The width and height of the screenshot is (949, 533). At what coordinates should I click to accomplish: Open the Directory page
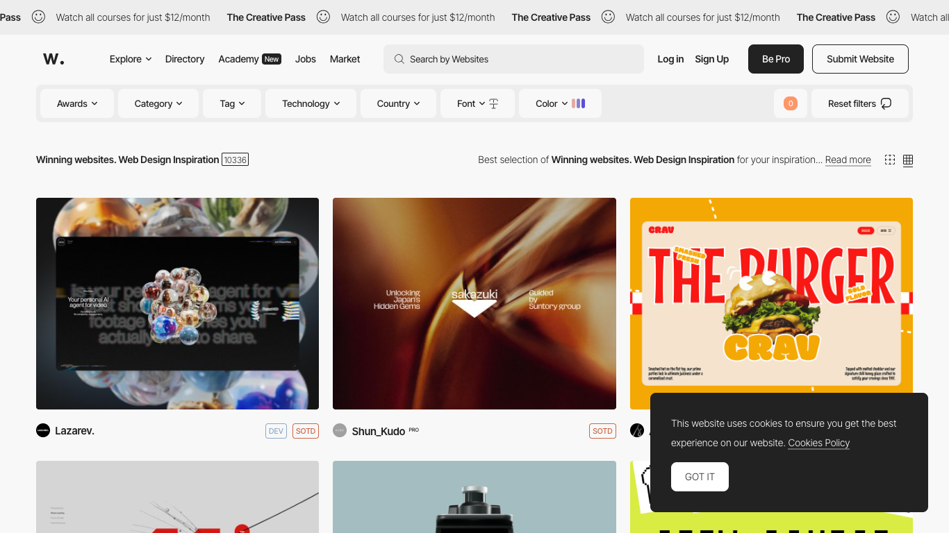pos(185,59)
